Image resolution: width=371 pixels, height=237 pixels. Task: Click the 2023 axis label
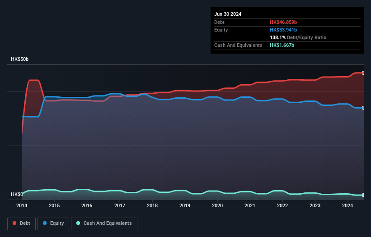tap(315, 205)
